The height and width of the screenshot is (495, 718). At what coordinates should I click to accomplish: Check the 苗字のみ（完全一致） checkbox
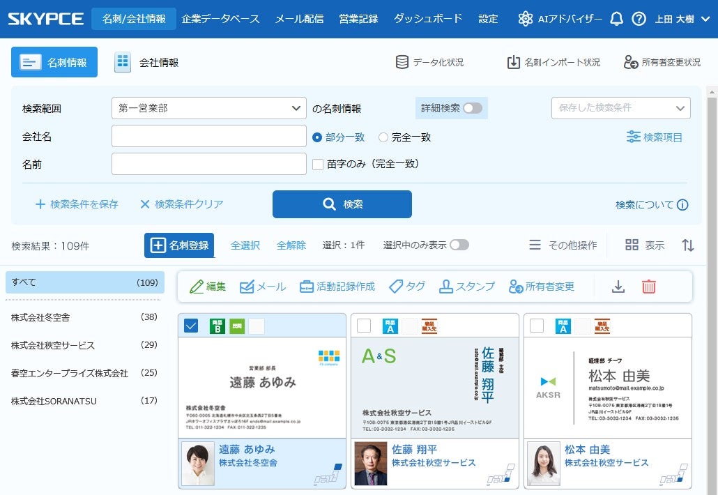pyautogui.click(x=318, y=165)
